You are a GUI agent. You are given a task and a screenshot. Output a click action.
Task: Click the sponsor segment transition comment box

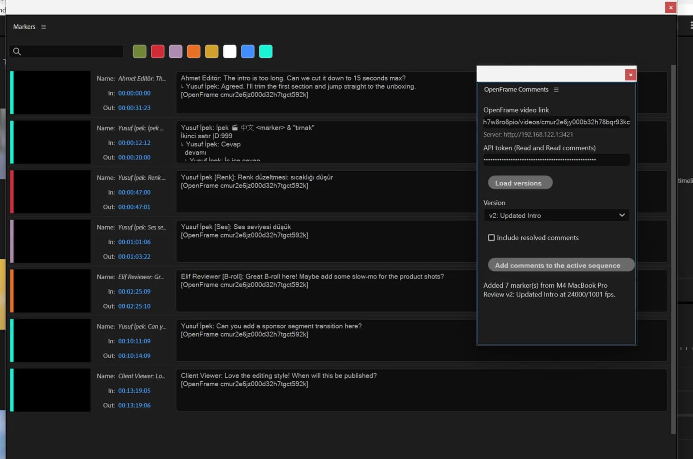[421, 340]
